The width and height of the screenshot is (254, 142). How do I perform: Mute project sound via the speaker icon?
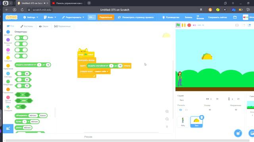[x=194, y=25]
